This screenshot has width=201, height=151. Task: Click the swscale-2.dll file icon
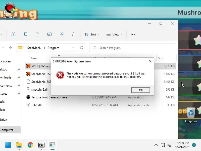(28, 89)
